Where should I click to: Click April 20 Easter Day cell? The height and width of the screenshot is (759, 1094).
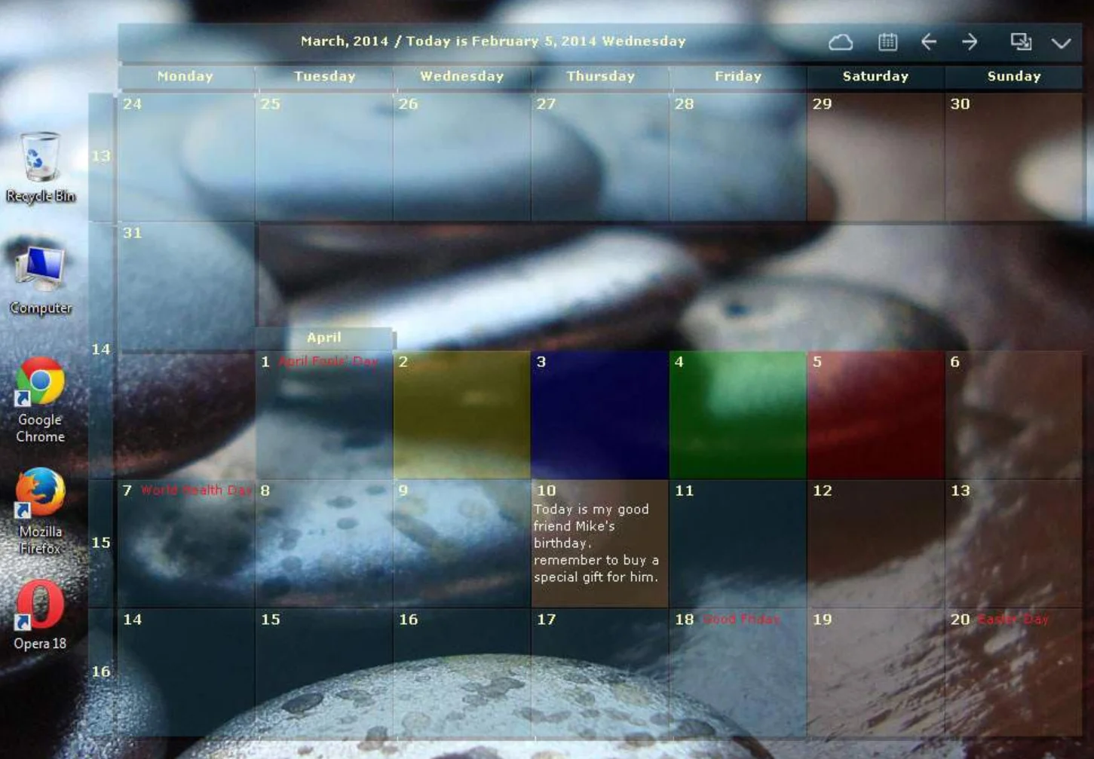coord(1013,672)
